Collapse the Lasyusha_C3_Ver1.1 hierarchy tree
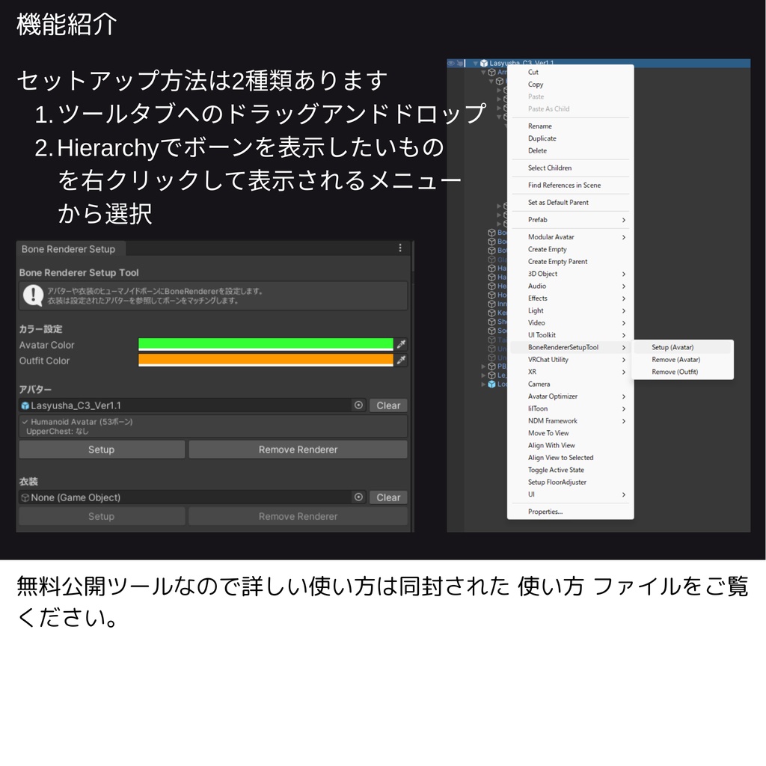 476,63
